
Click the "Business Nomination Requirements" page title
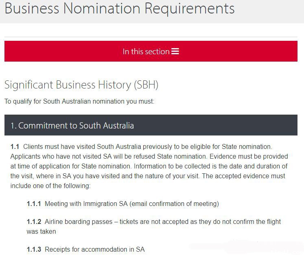click(x=119, y=8)
